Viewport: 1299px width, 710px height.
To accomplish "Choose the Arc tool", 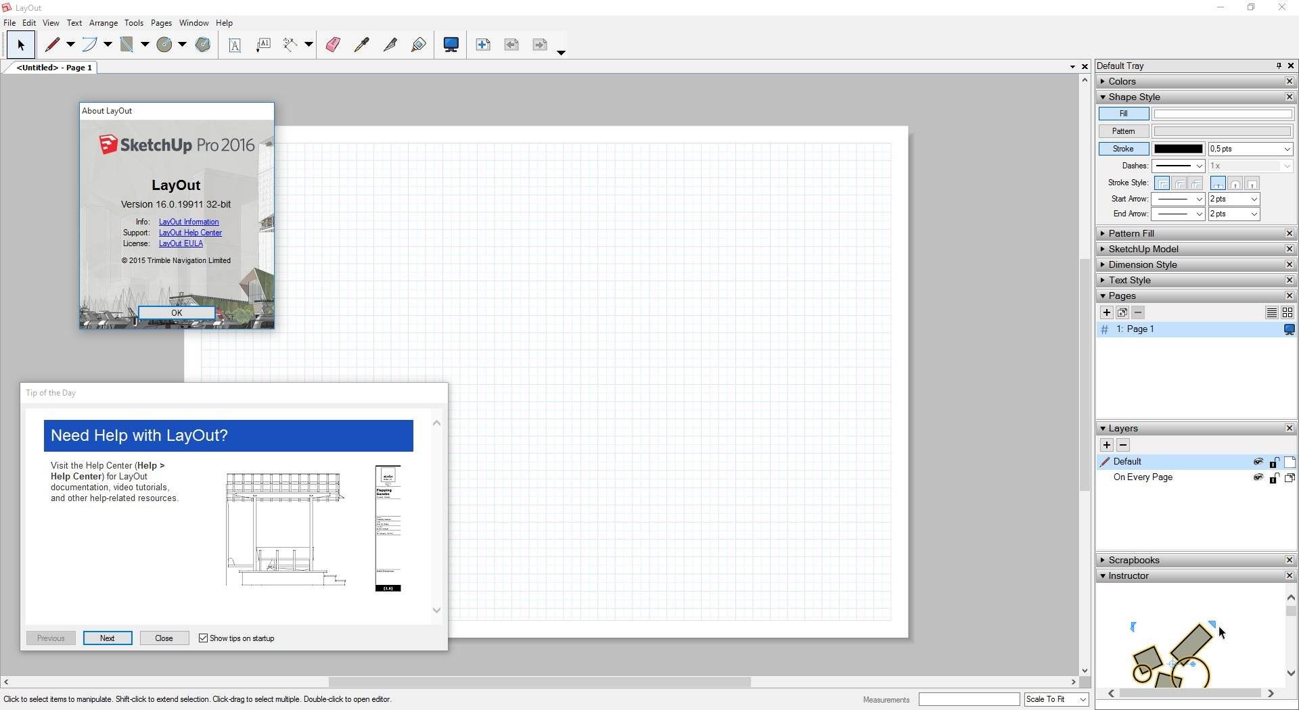I will [x=89, y=45].
